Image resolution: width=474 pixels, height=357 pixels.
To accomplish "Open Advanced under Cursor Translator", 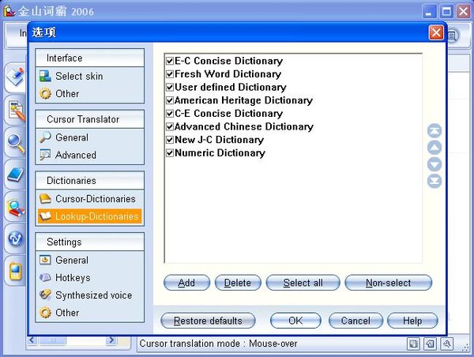I will tap(76, 155).
